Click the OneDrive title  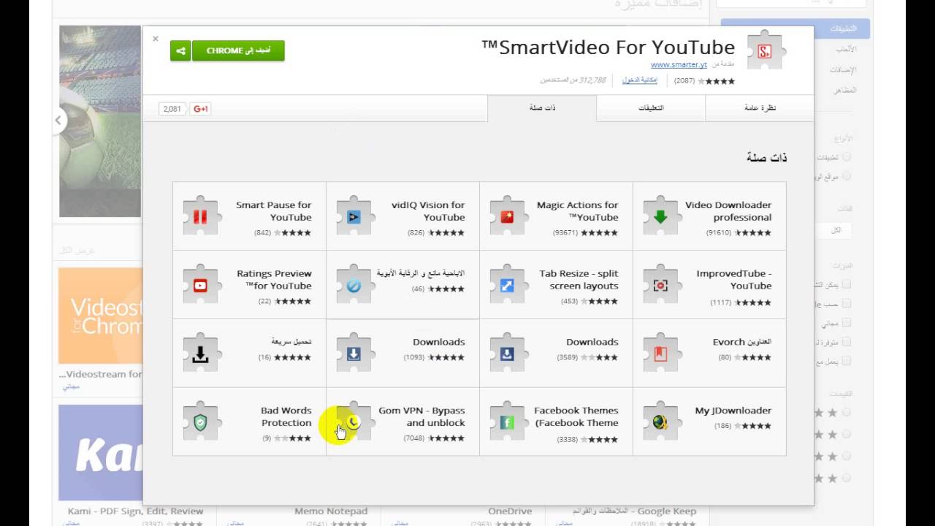point(509,511)
